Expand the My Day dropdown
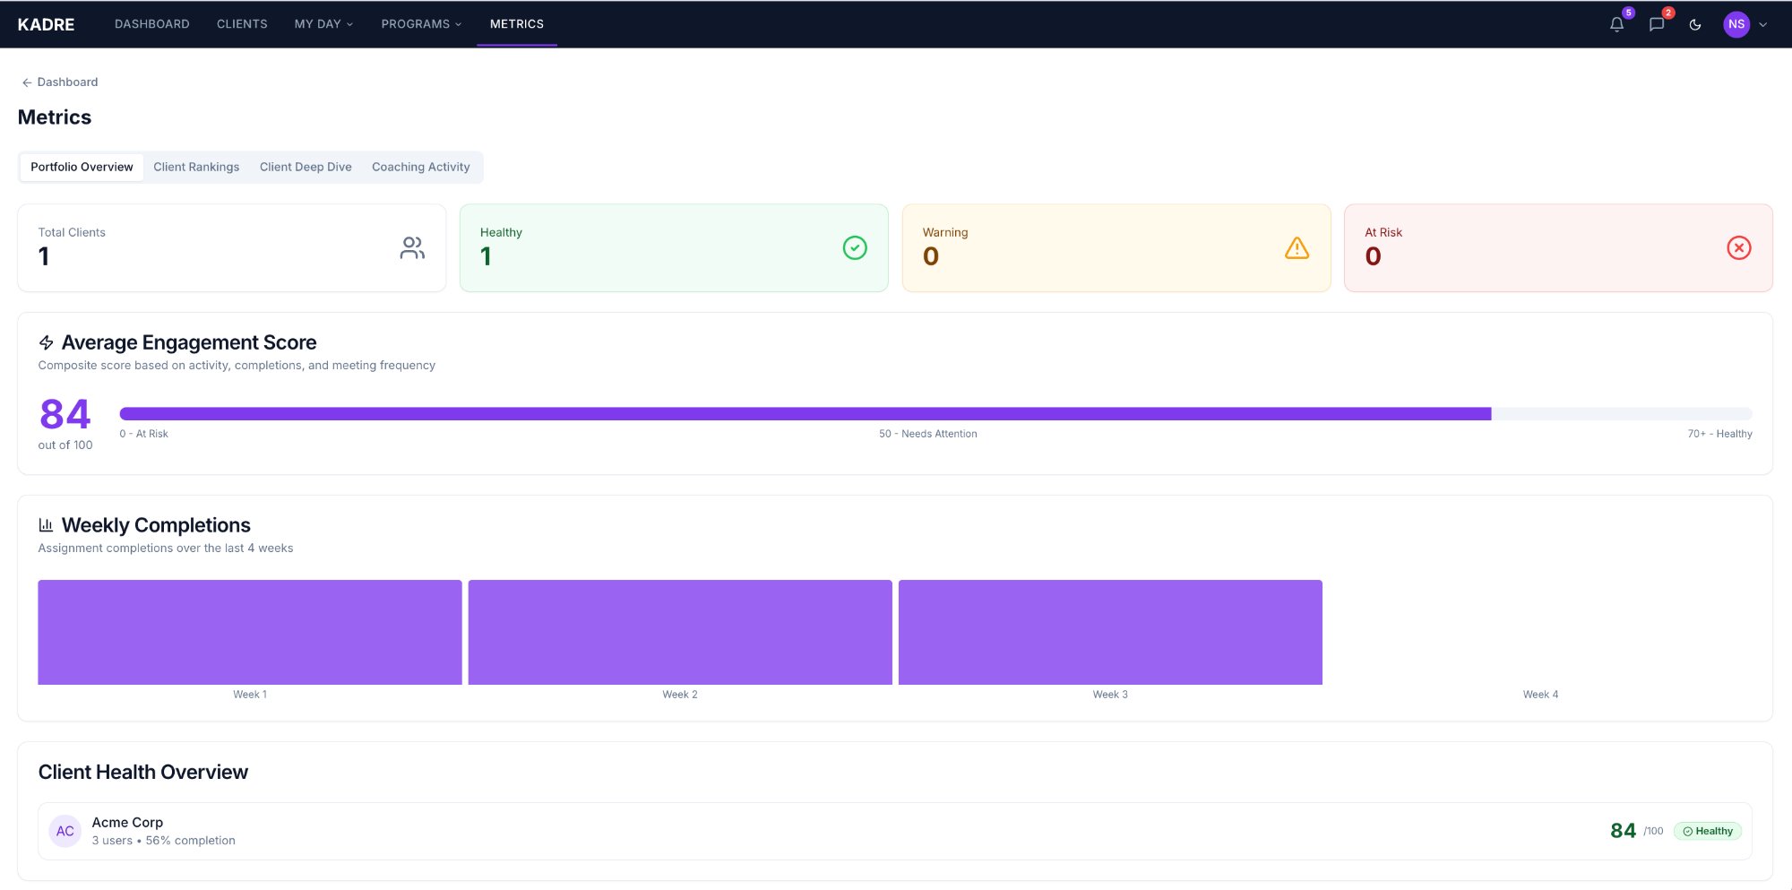The image size is (1792, 890). tap(323, 24)
